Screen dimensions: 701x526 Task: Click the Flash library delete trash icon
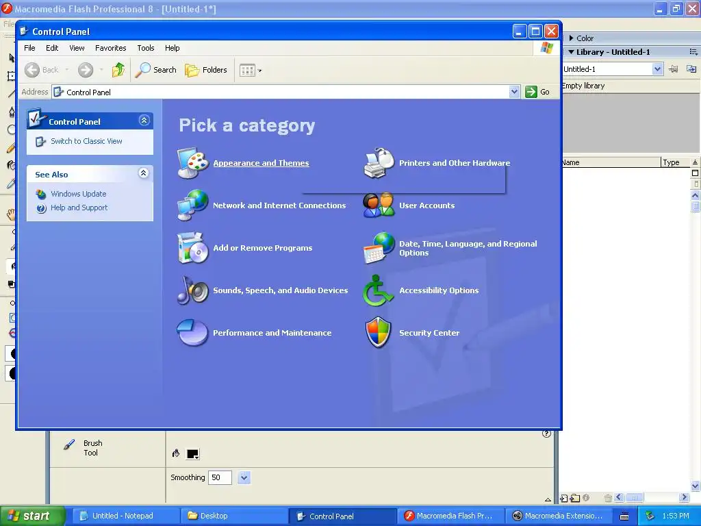pos(608,498)
